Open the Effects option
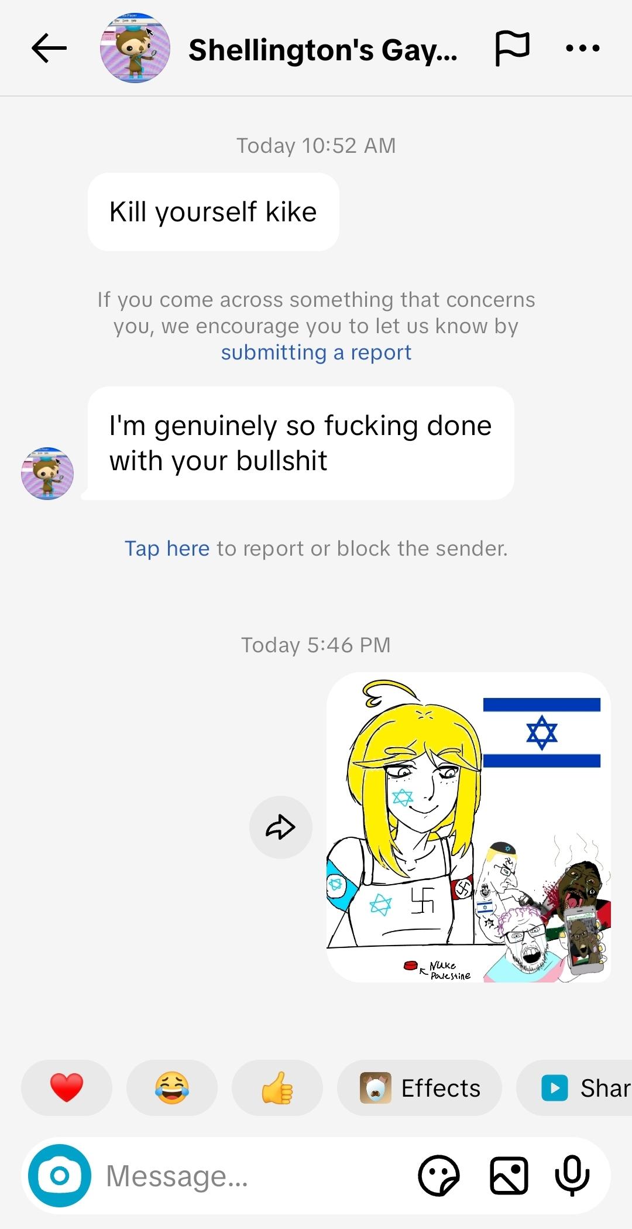632x1229 pixels. coord(420,1088)
